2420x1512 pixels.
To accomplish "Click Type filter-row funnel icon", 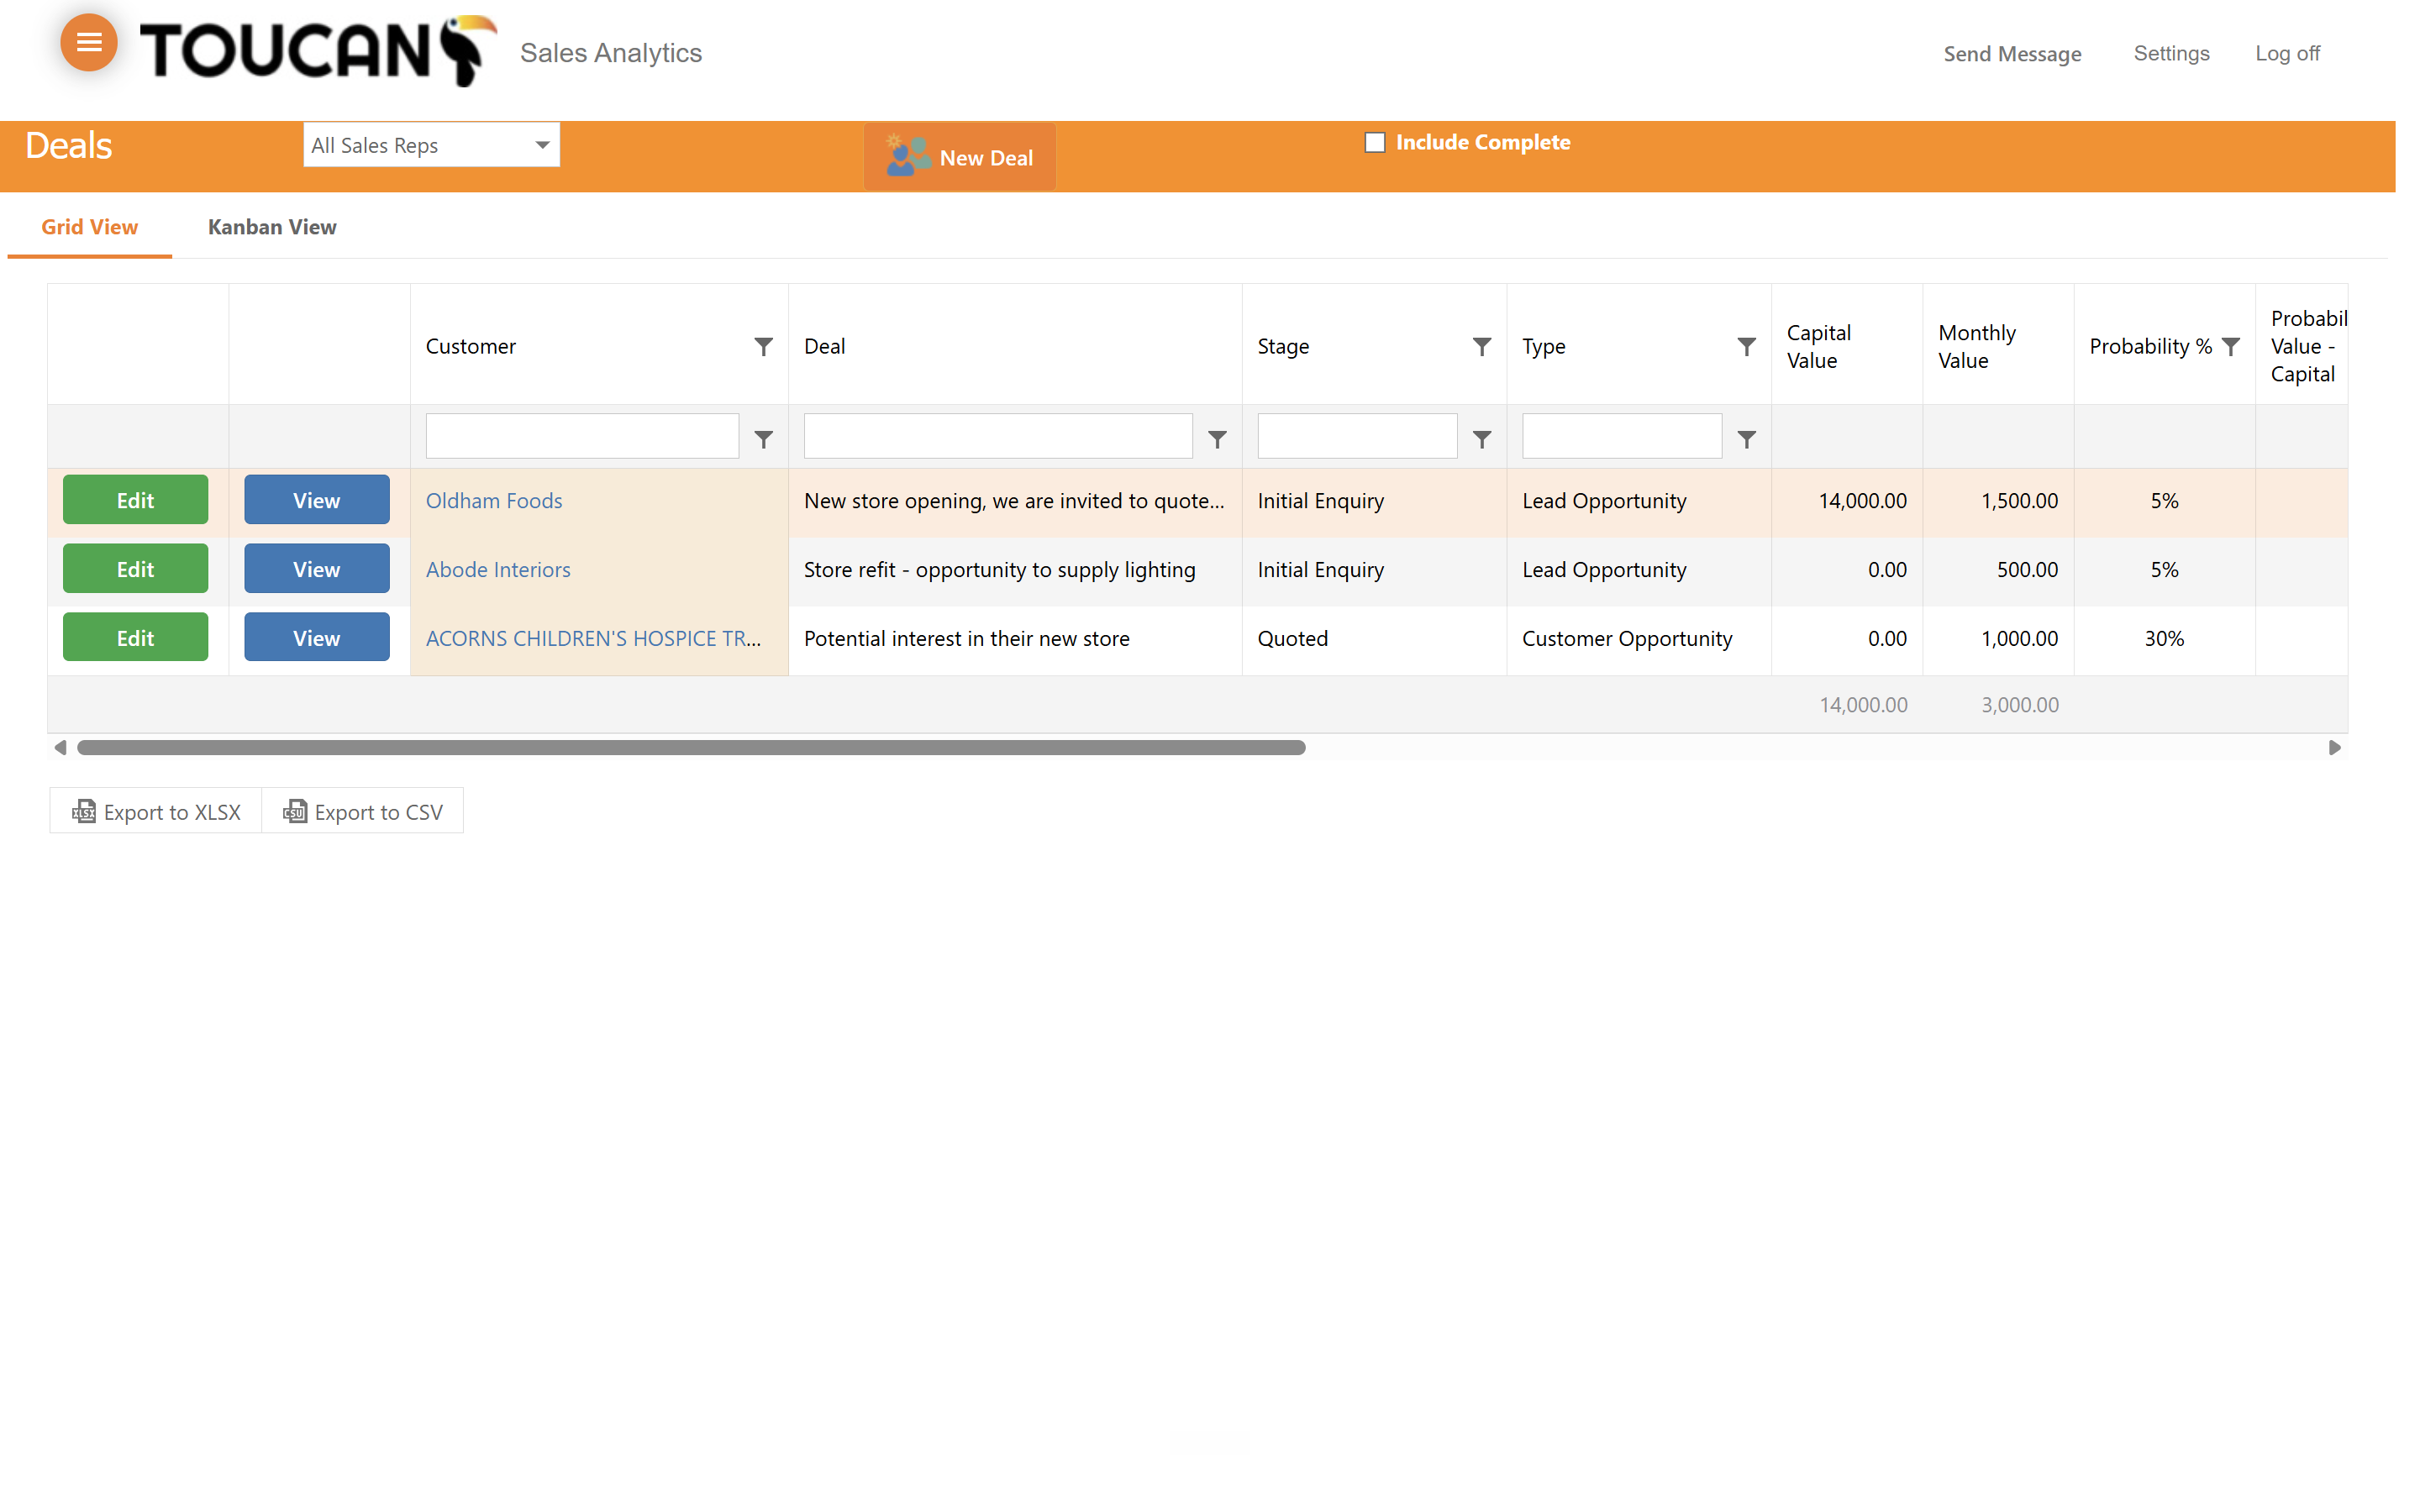I will [1746, 439].
